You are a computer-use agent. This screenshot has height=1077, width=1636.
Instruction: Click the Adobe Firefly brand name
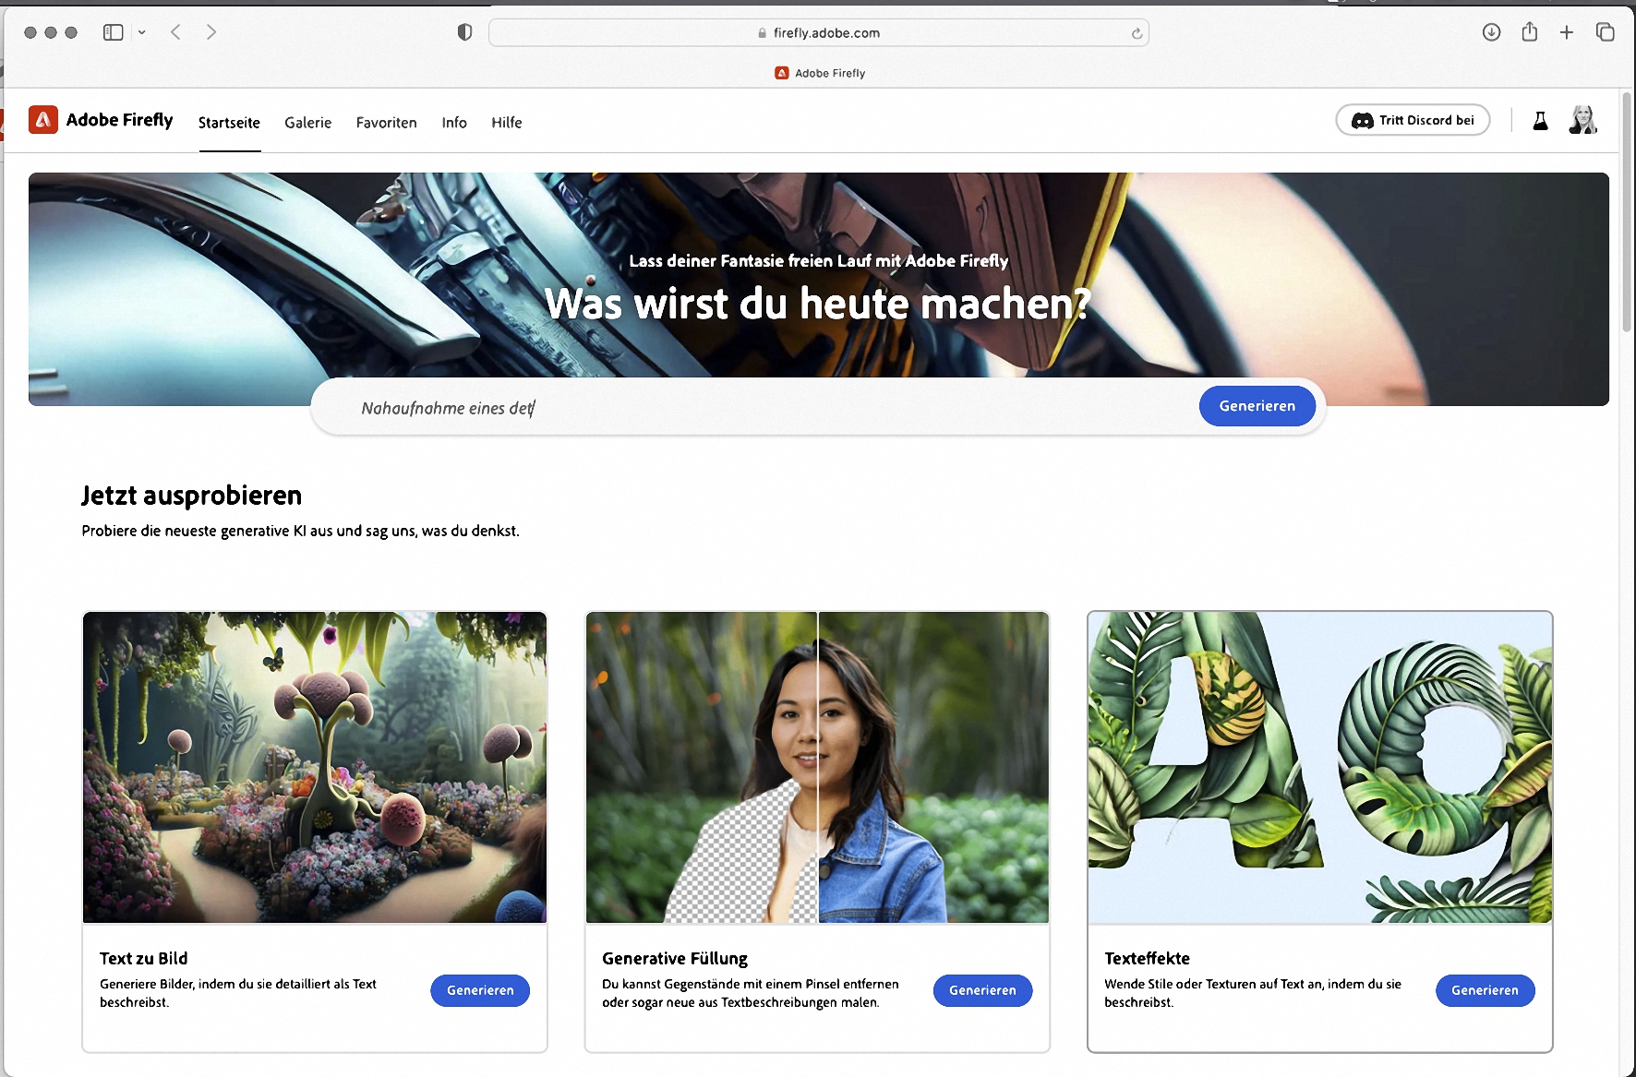coord(120,120)
